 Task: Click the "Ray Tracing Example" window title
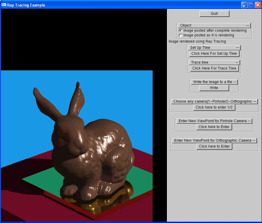(x=26, y=5)
